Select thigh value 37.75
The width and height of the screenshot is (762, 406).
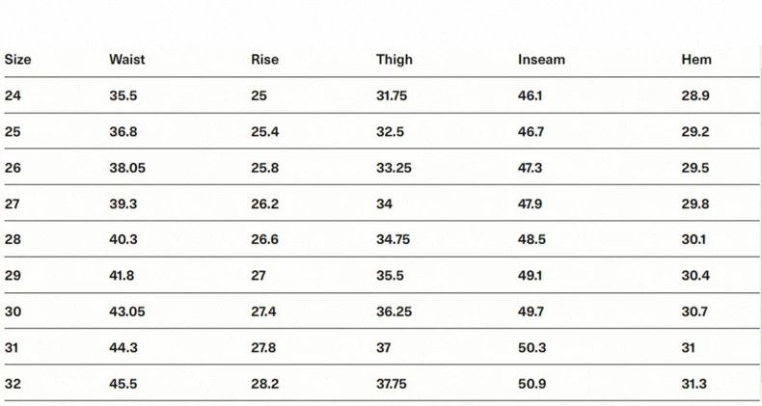coord(392,384)
